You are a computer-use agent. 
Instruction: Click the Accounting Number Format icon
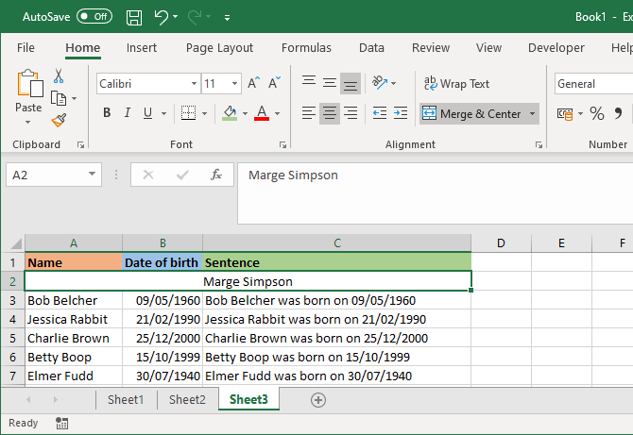pyautogui.click(x=565, y=113)
